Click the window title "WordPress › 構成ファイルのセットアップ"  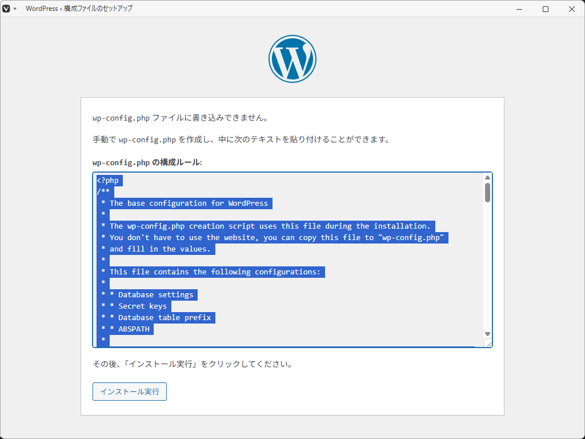(x=79, y=9)
